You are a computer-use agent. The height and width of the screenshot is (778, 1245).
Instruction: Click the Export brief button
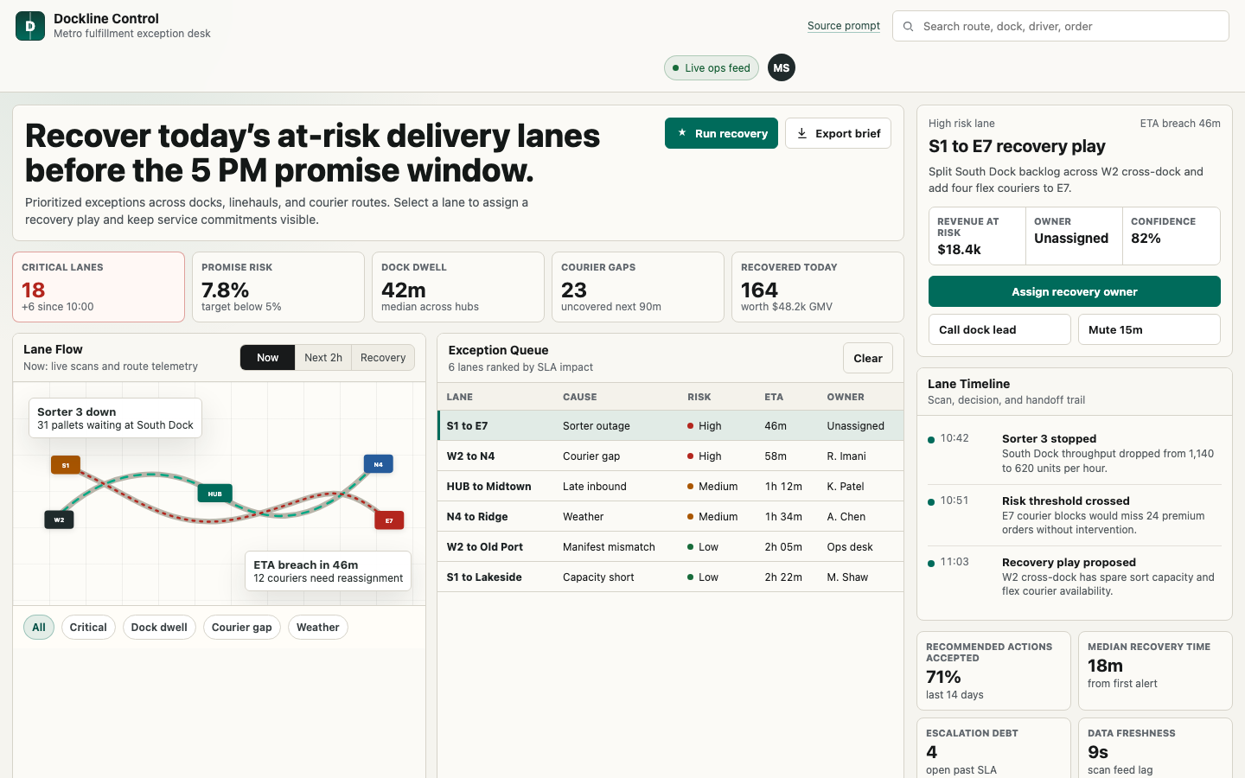point(838,133)
